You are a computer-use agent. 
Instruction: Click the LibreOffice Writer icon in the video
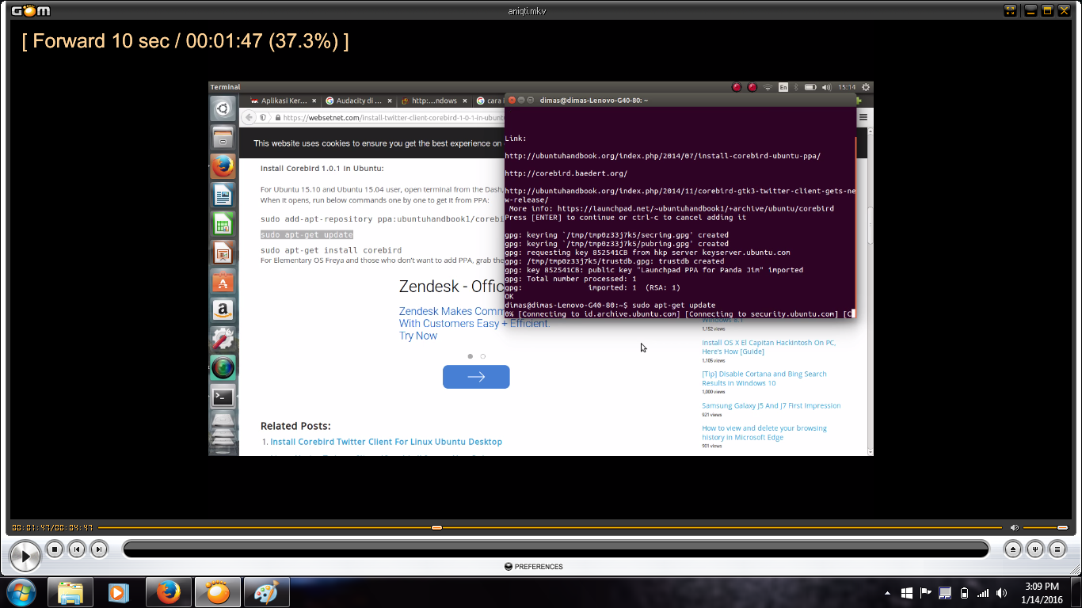223,195
